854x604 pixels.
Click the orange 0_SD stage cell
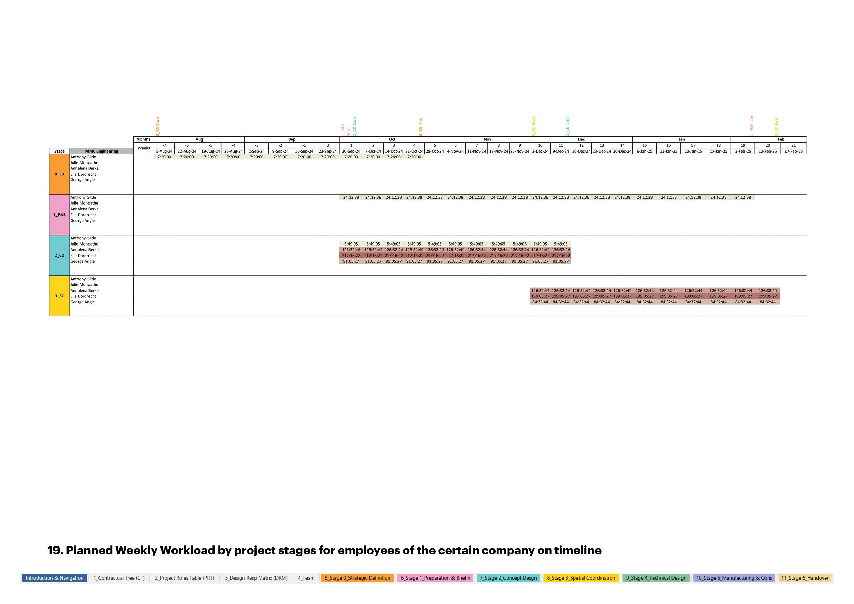(x=59, y=174)
